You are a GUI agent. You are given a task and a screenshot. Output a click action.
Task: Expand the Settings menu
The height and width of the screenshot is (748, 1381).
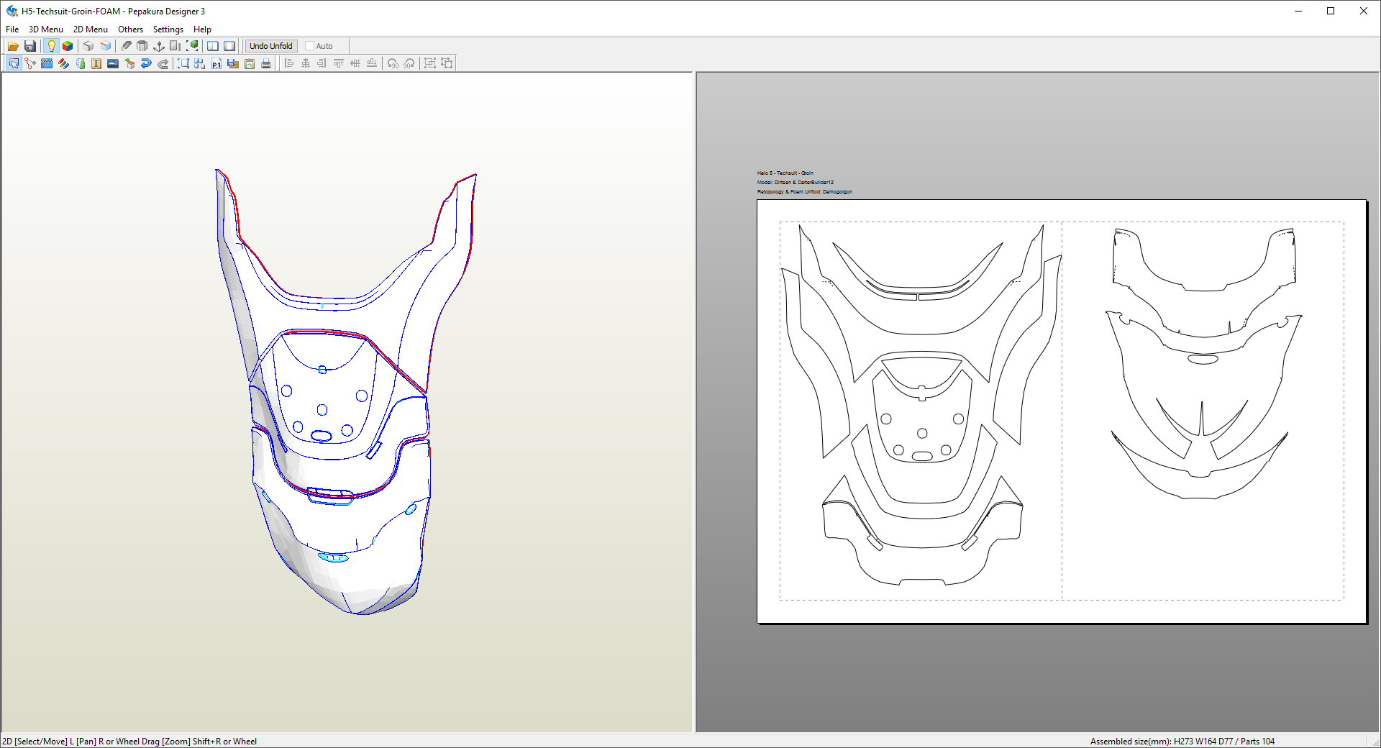point(168,29)
